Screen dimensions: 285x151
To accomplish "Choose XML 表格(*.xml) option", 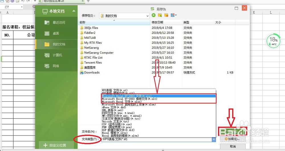I will click(x=158, y=110).
